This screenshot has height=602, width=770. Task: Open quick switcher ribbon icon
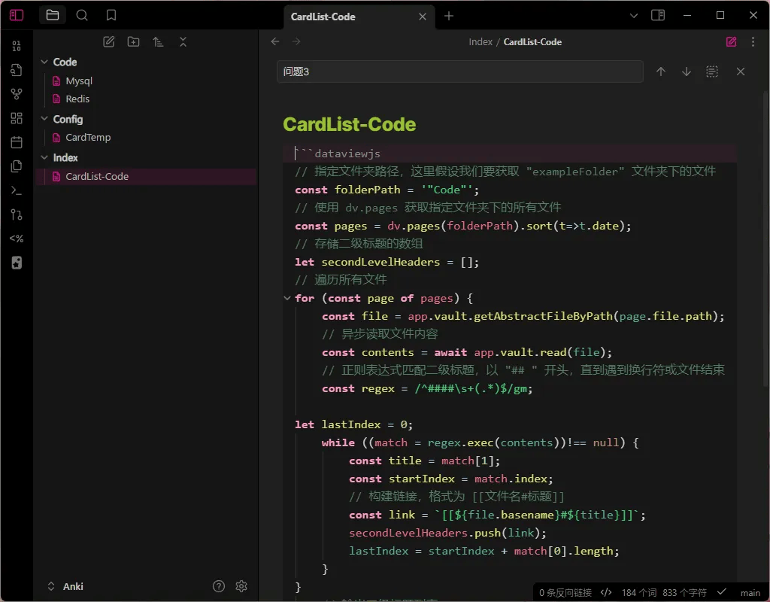pos(17,70)
